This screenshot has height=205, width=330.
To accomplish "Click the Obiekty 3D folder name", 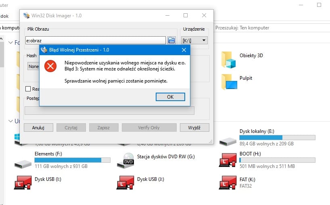I will (x=251, y=56).
